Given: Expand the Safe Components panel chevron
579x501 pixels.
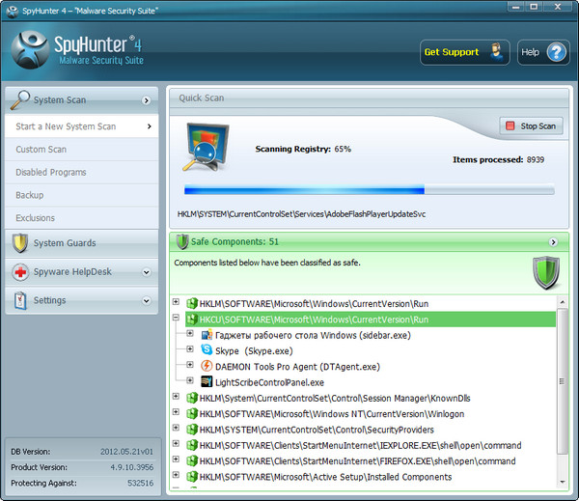Looking at the screenshot, I should click(x=553, y=242).
